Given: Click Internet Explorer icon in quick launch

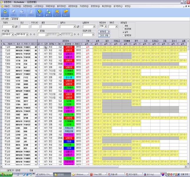Looking at the screenshot, I should tap(27, 174).
